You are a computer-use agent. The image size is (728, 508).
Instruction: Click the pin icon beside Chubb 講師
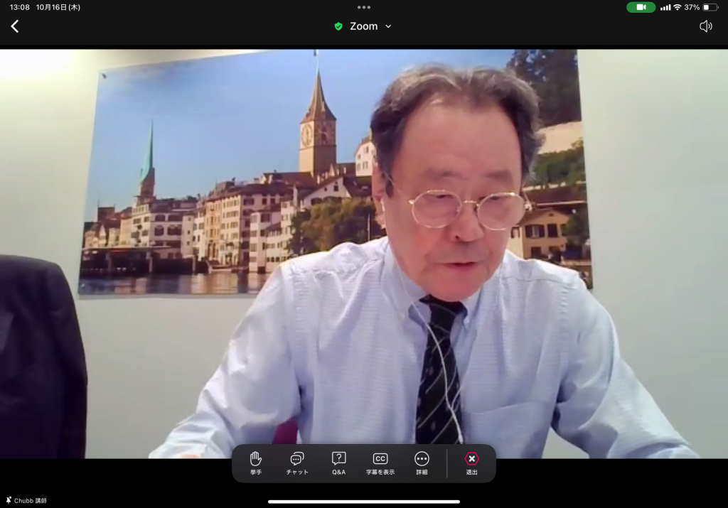point(8,501)
